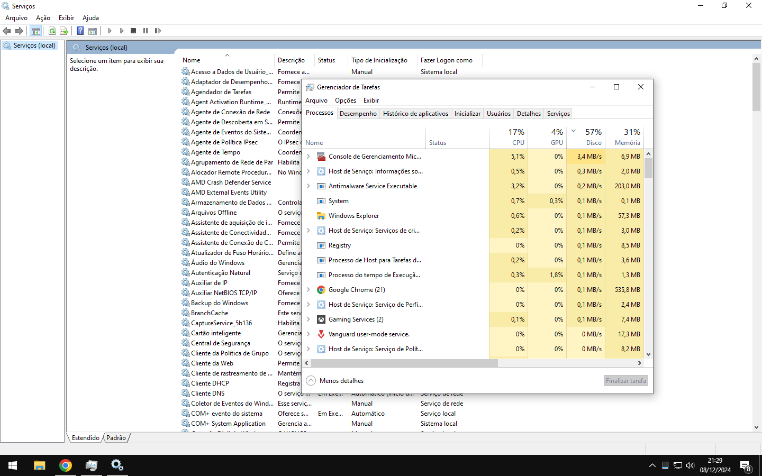This screenshot has height=476, width=762.
Task: Click the gear icon of Áudio do Windows service
Action: tap(186, 262)
